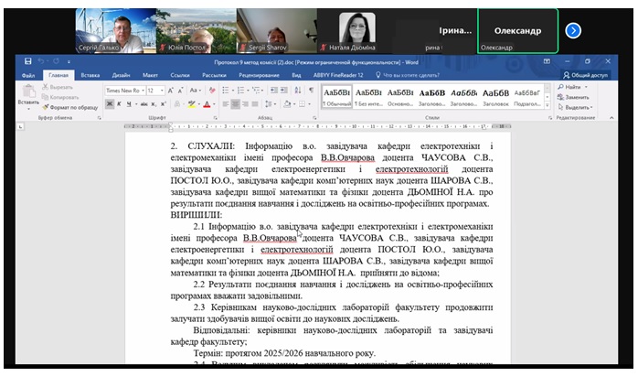Toggle show paragraph marks (¶)
This screenshot has height=387, width=638.
click(x=312, y=91)
